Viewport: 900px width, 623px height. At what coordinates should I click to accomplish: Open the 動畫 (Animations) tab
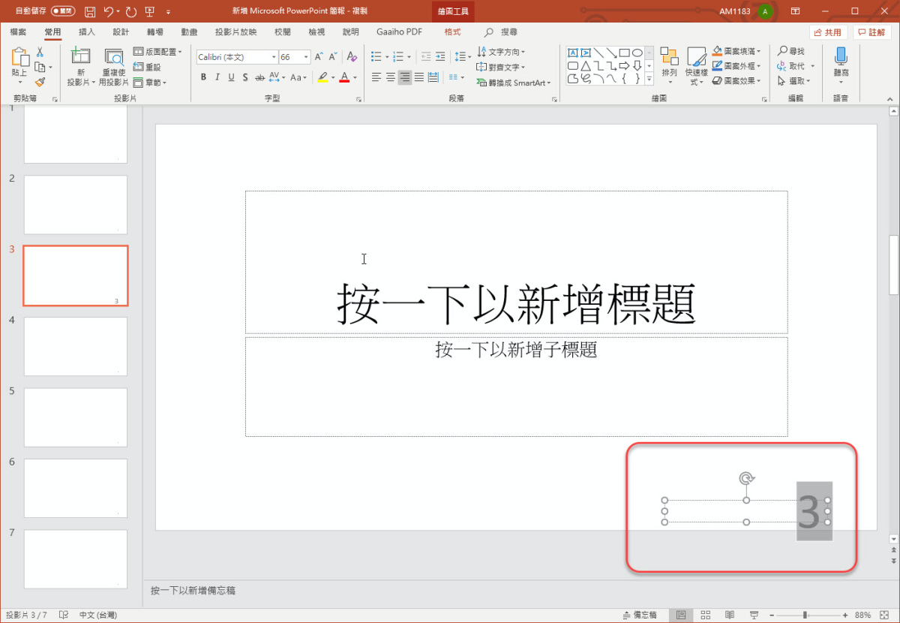(189, 32)
